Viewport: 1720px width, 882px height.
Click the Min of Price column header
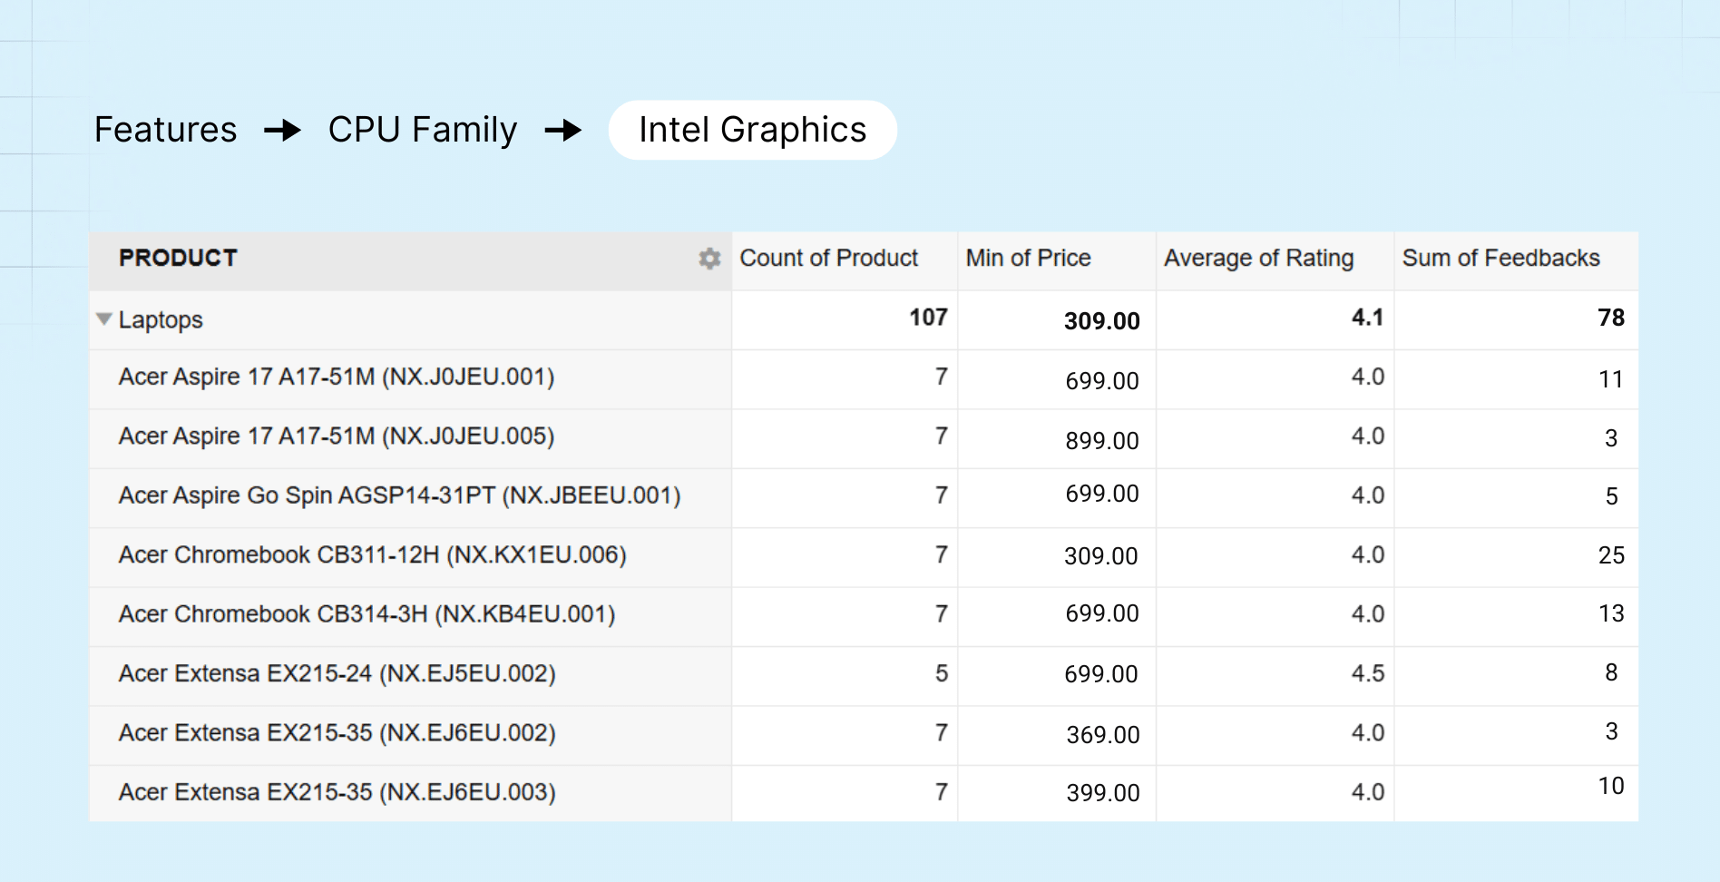(1028, 259)
